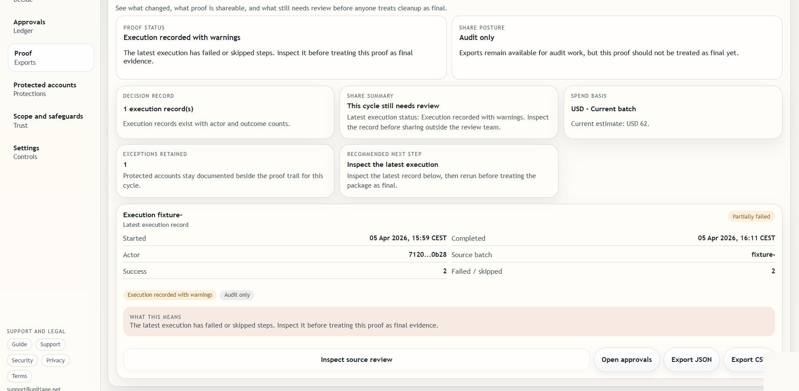Image resolution: width=799 pixels, height=391 pixels.
Task: Select the Proof Exports sidebar item
Action: [x=51, y=57]
